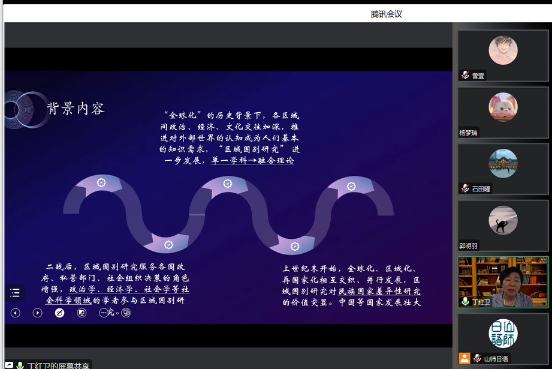
Task: Click the screen share arrow icon
Action: click(9, 365)
